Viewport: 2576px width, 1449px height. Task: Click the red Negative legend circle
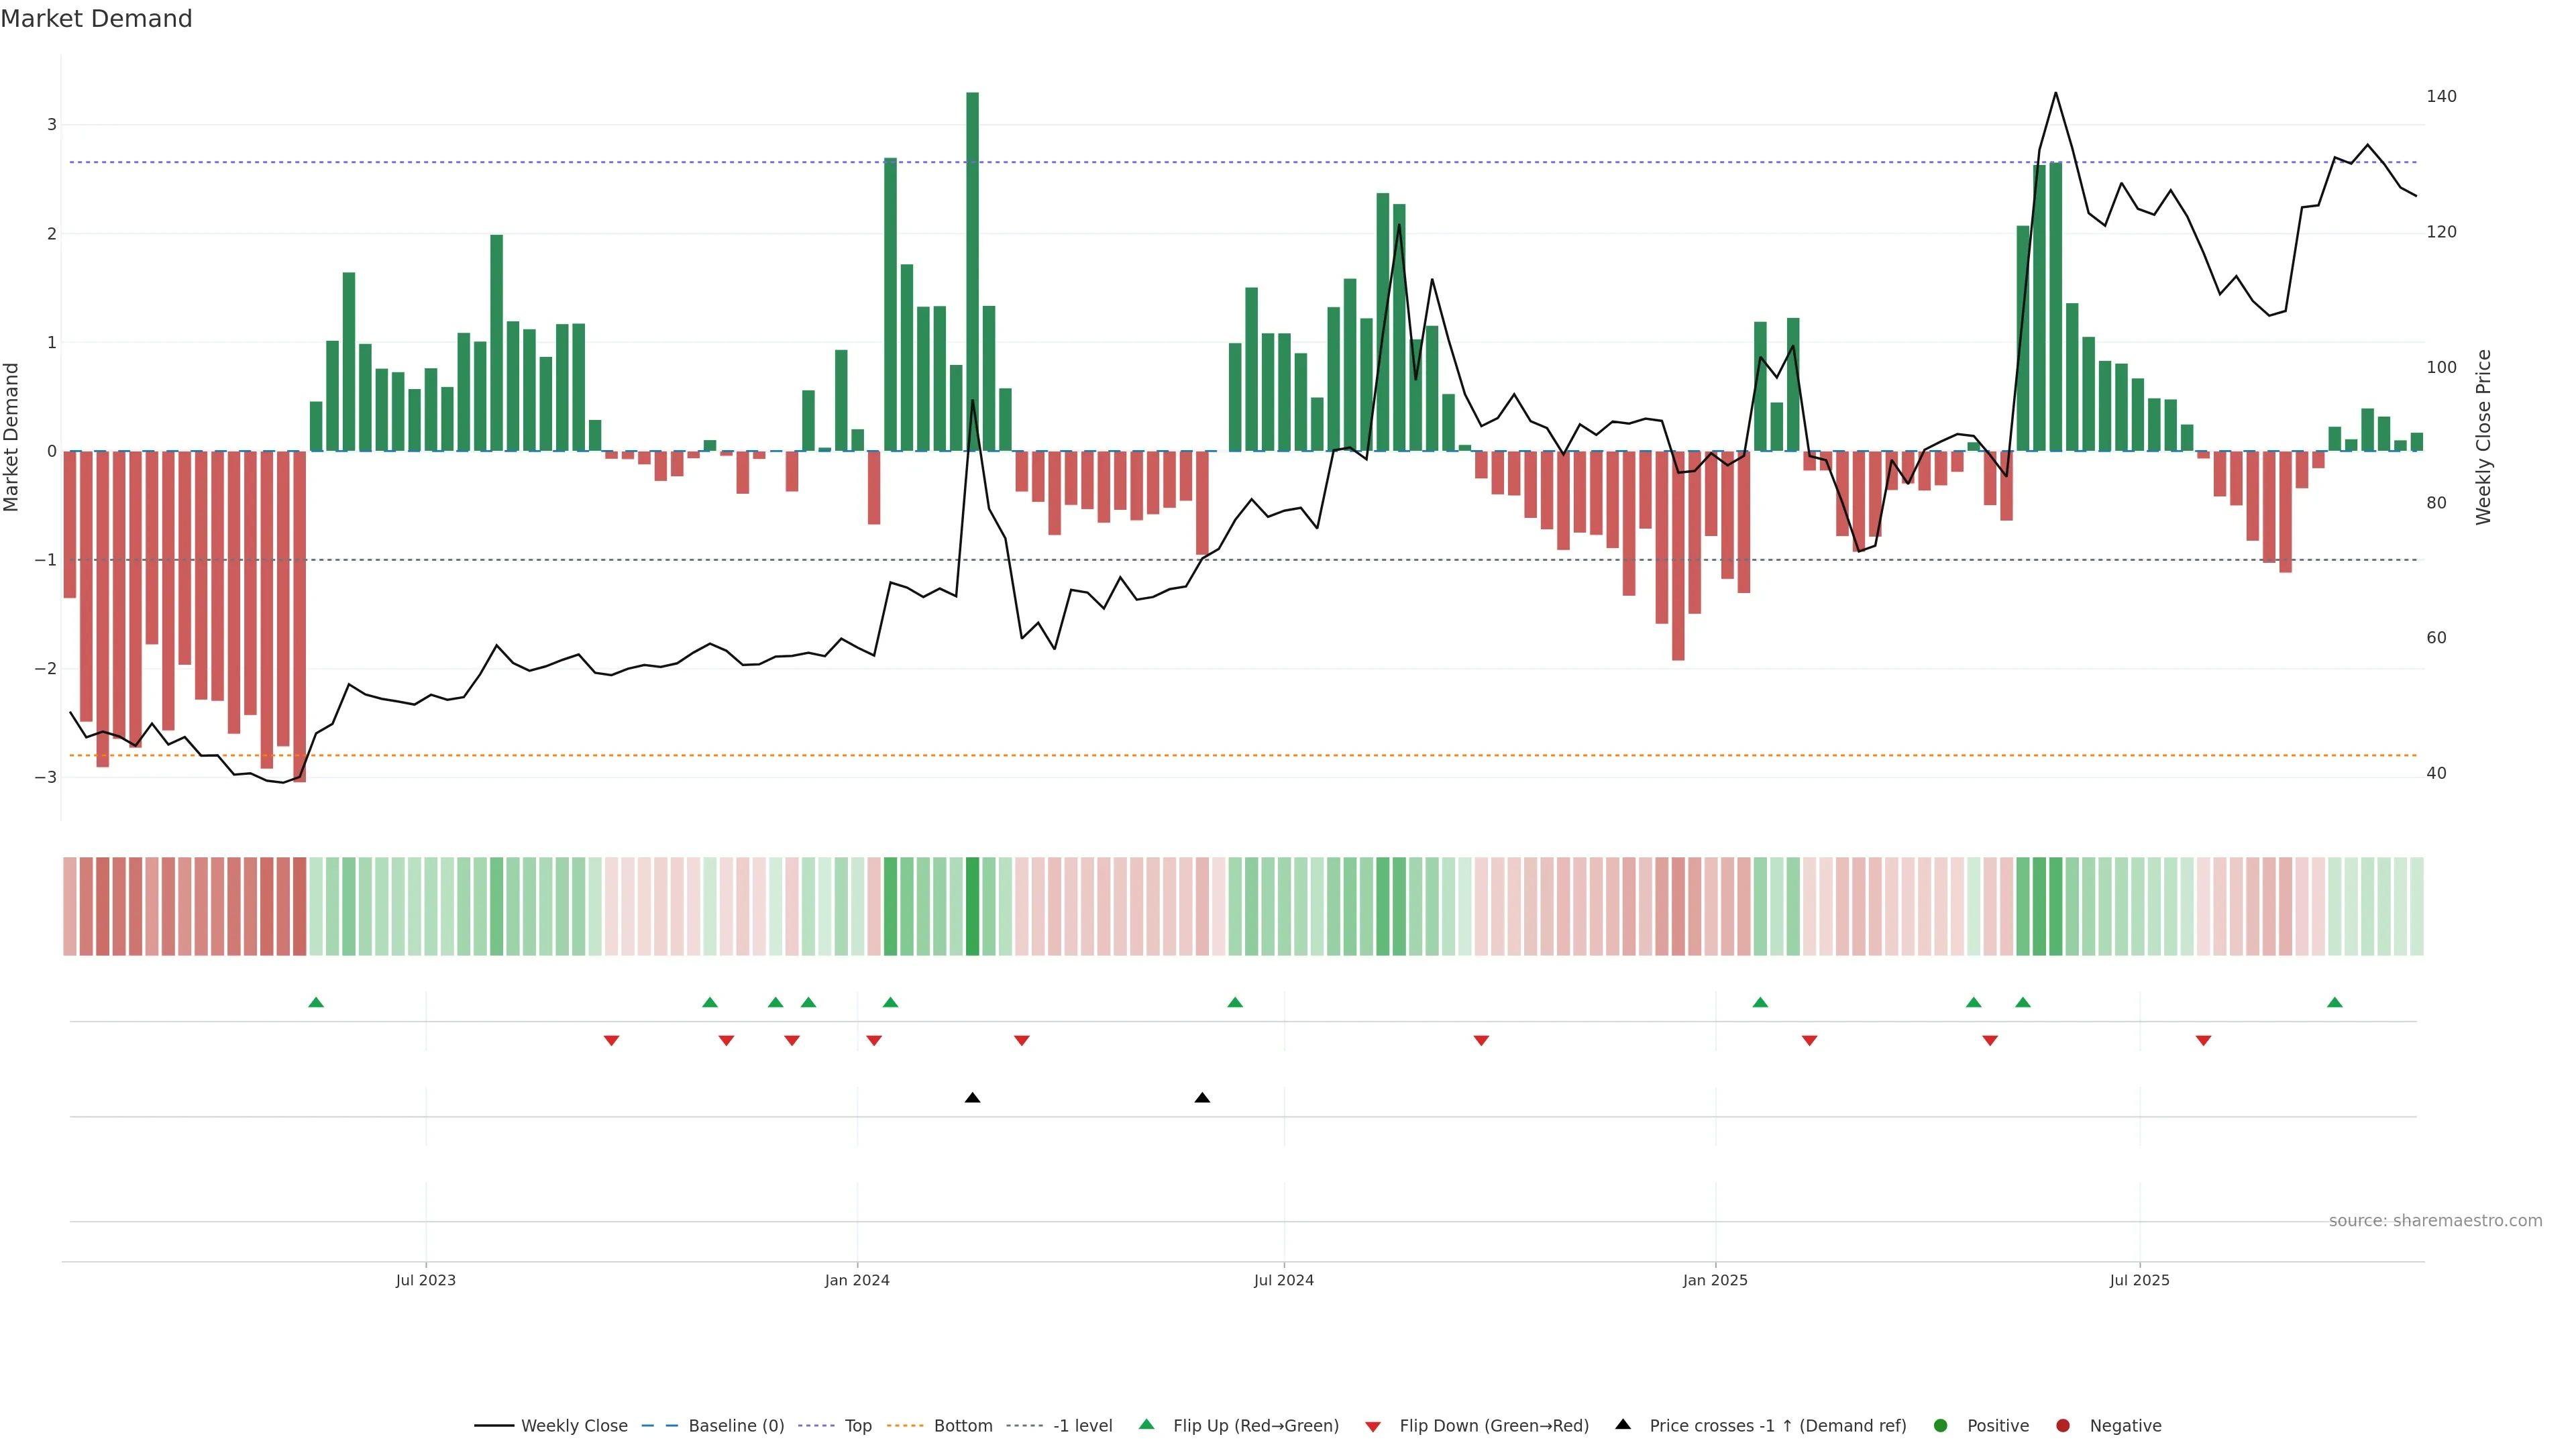pos(2063,1425)
